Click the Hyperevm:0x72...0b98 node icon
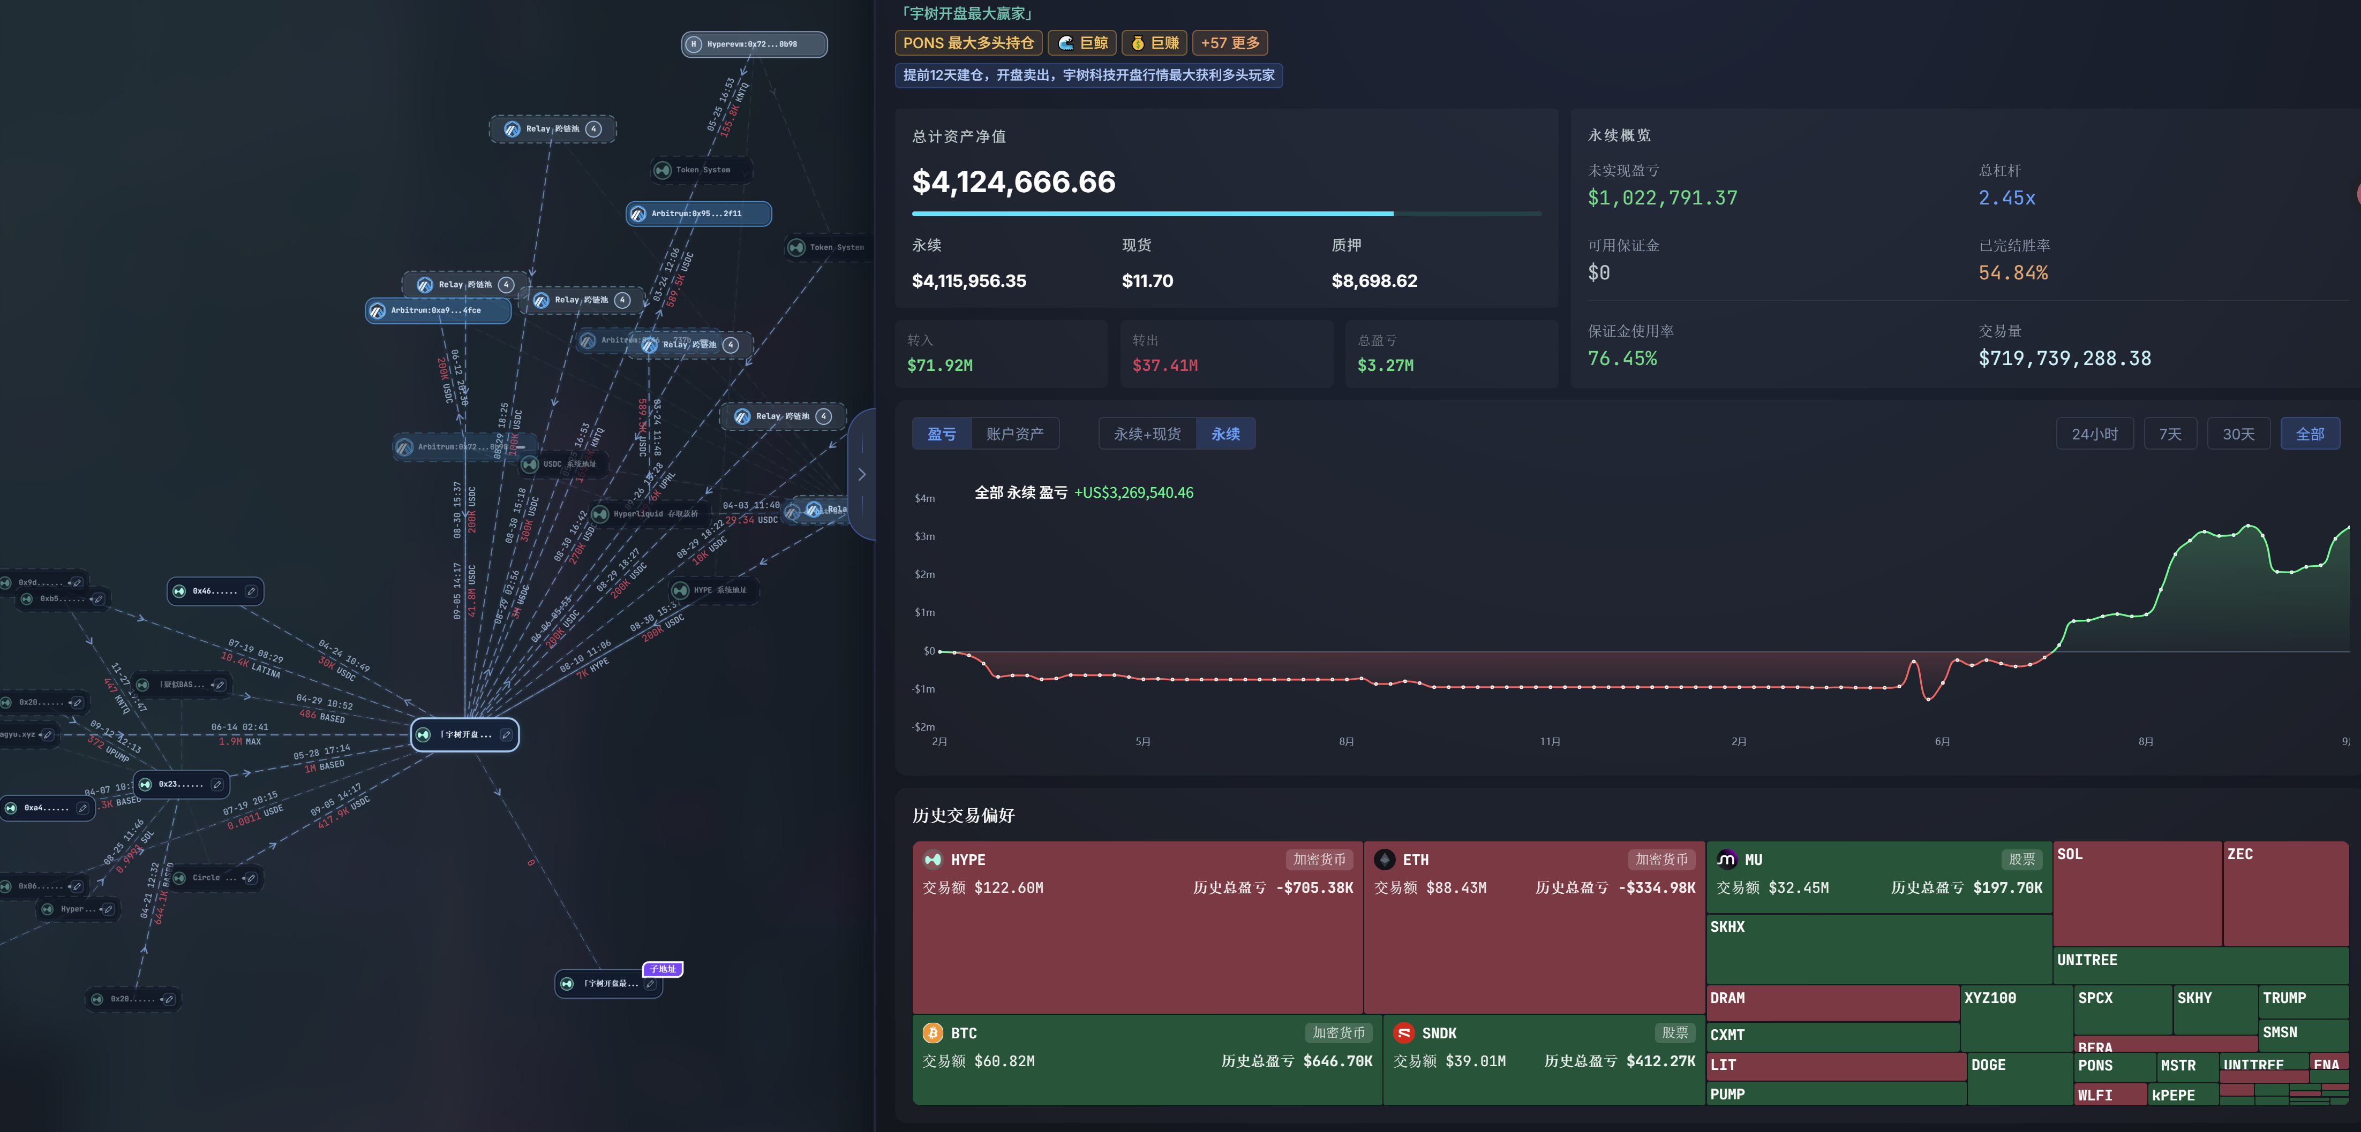The width and height of the screenshot is (2361, 1132). click(x=694, y=44)
